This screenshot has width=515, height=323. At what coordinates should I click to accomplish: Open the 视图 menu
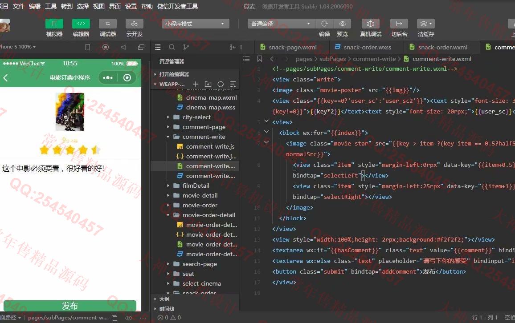[98, 6]
